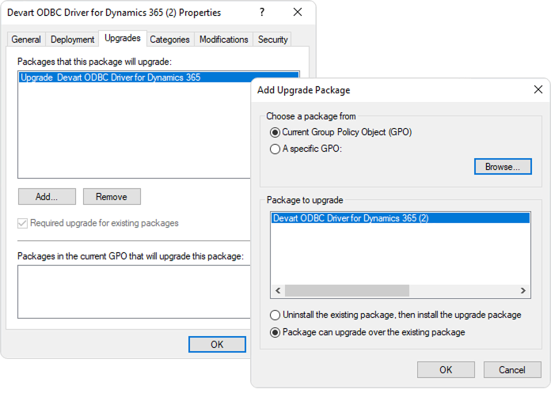Click the Add... button
551x393 pixels.
click(x=47, y=196)
